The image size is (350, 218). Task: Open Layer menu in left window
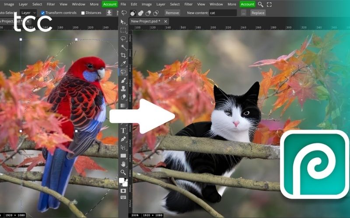coord(23,4)
